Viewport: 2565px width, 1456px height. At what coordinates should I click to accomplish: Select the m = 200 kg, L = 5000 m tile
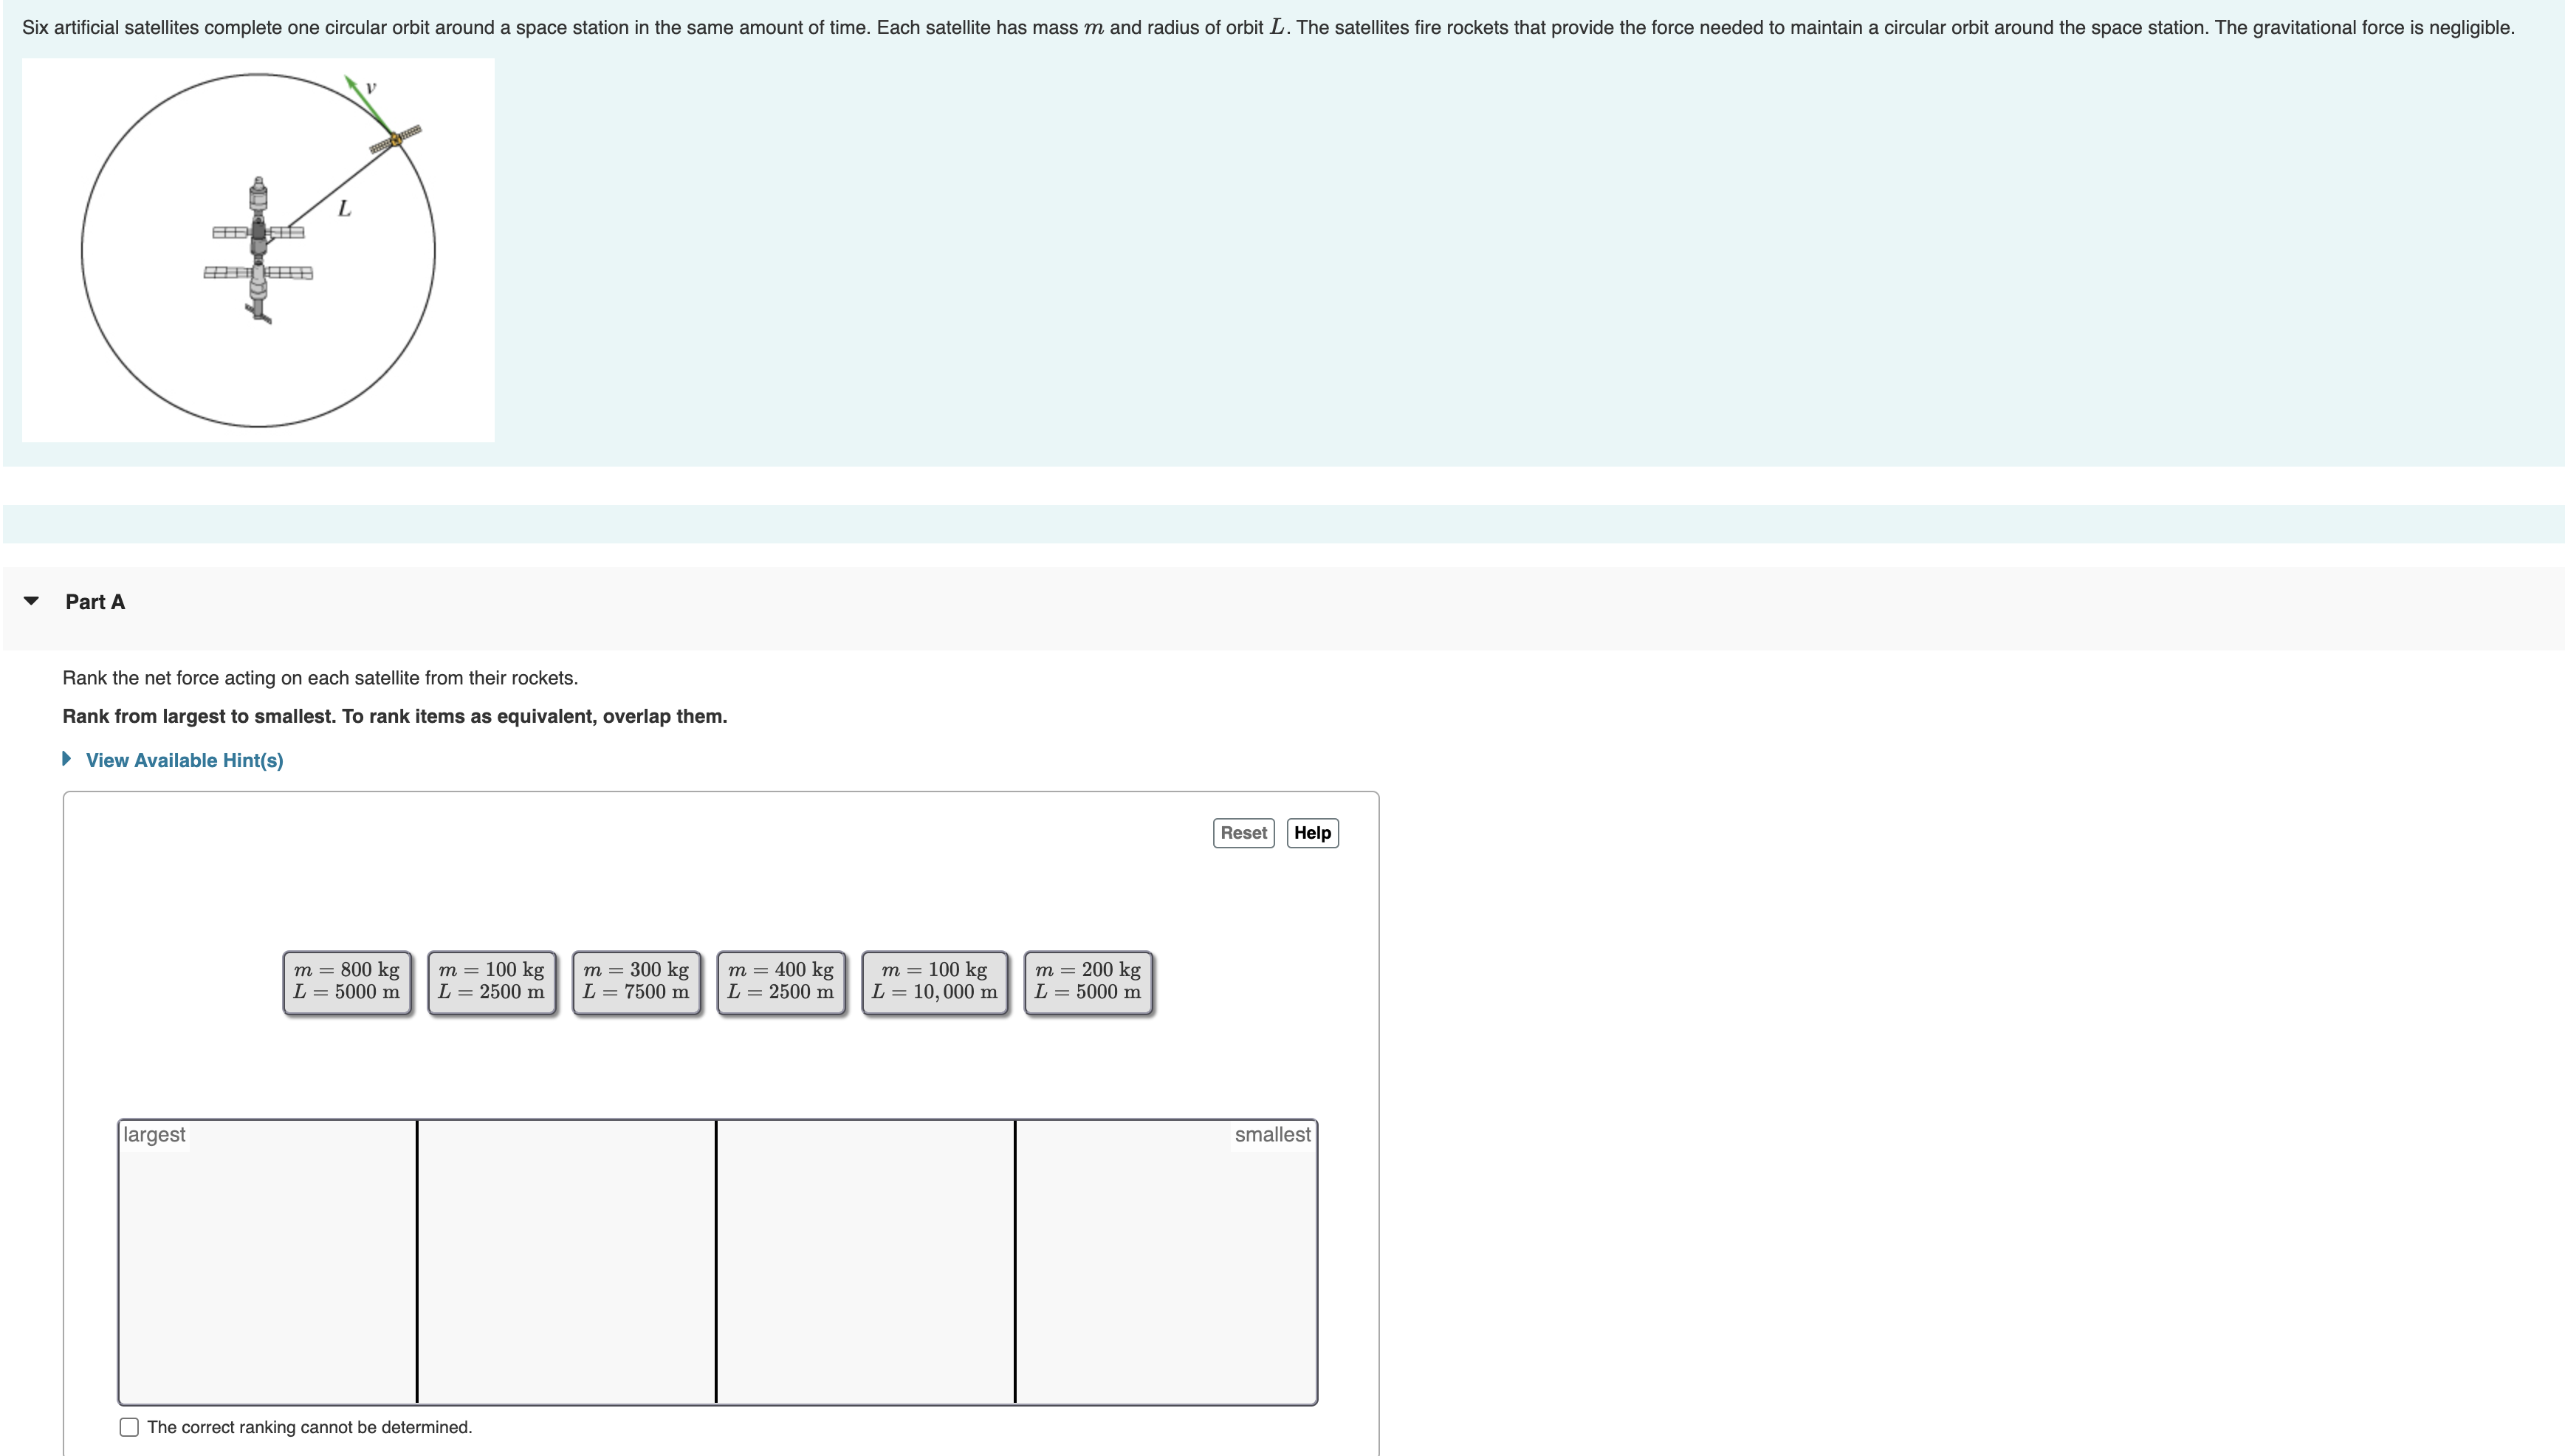click(x=1088, y=982)
